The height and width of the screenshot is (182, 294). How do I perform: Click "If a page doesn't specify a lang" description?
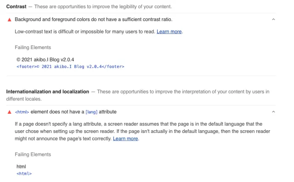(x=142, y=131)
